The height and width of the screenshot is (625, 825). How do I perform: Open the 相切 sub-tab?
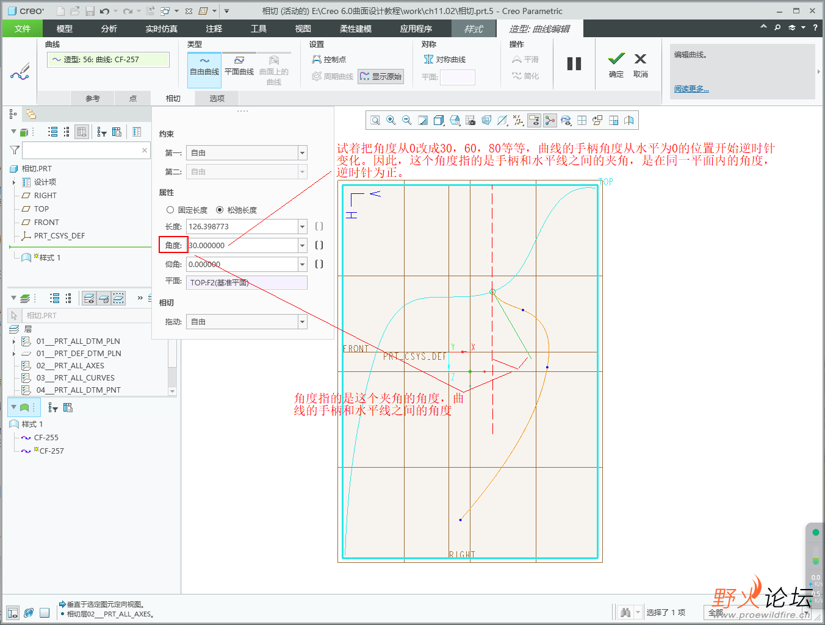(x=173, y=98)
